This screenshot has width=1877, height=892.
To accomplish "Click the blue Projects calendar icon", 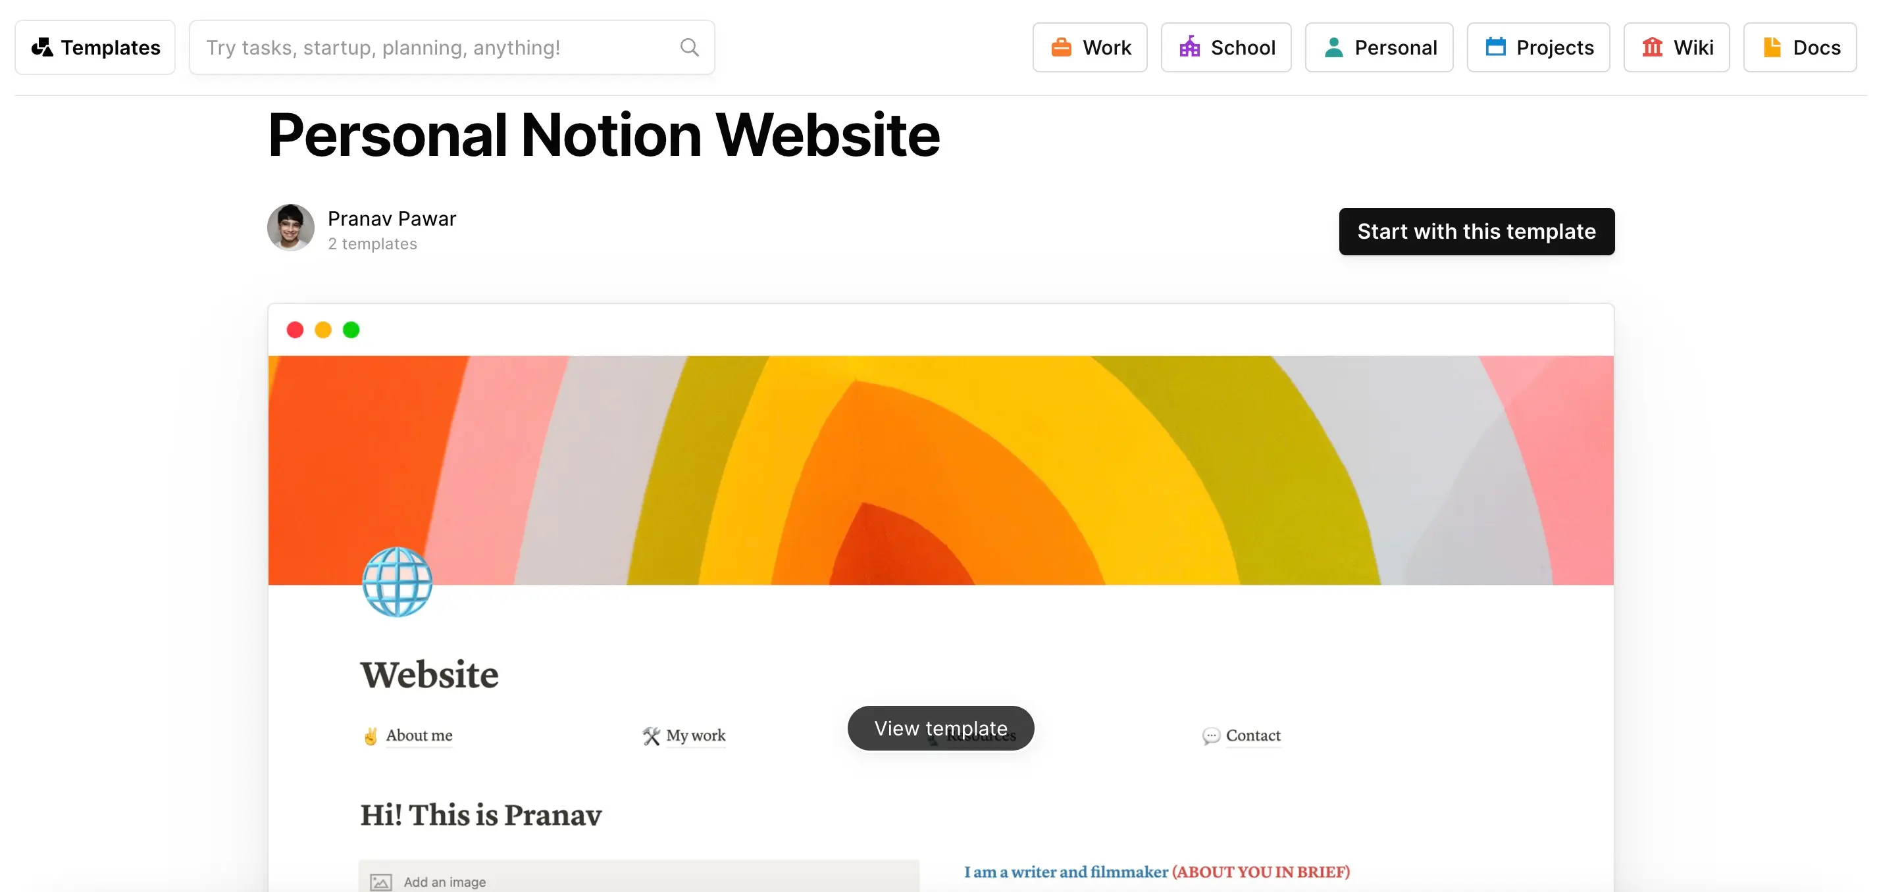I will pos(1495,47).
